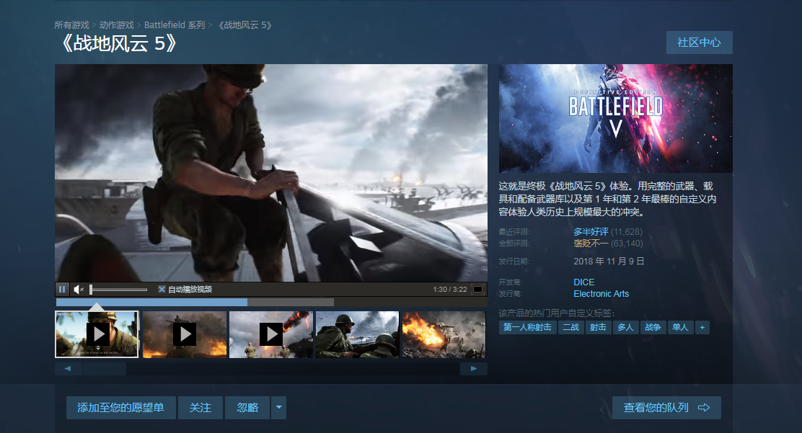The image size is (802, 433).
Task: Toggle the 自动播放视频 checkbox
Action: pyautogui.click(x=162, y=290)
